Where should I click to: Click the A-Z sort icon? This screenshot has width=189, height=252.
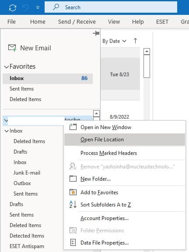(x=73, y=204)
